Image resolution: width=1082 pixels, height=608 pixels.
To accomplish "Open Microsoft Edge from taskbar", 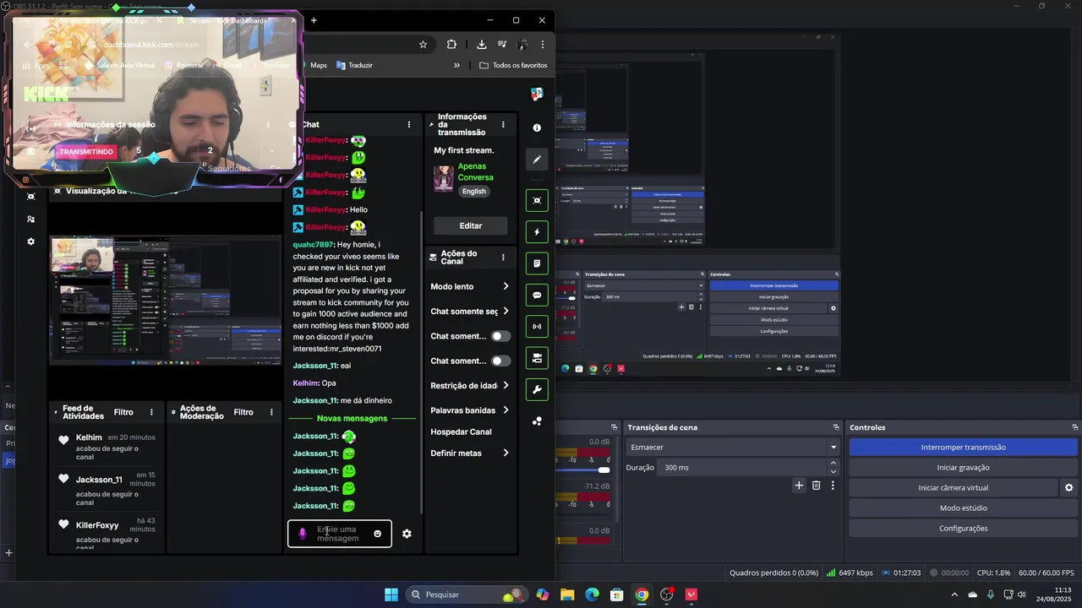I will (592, 594).
